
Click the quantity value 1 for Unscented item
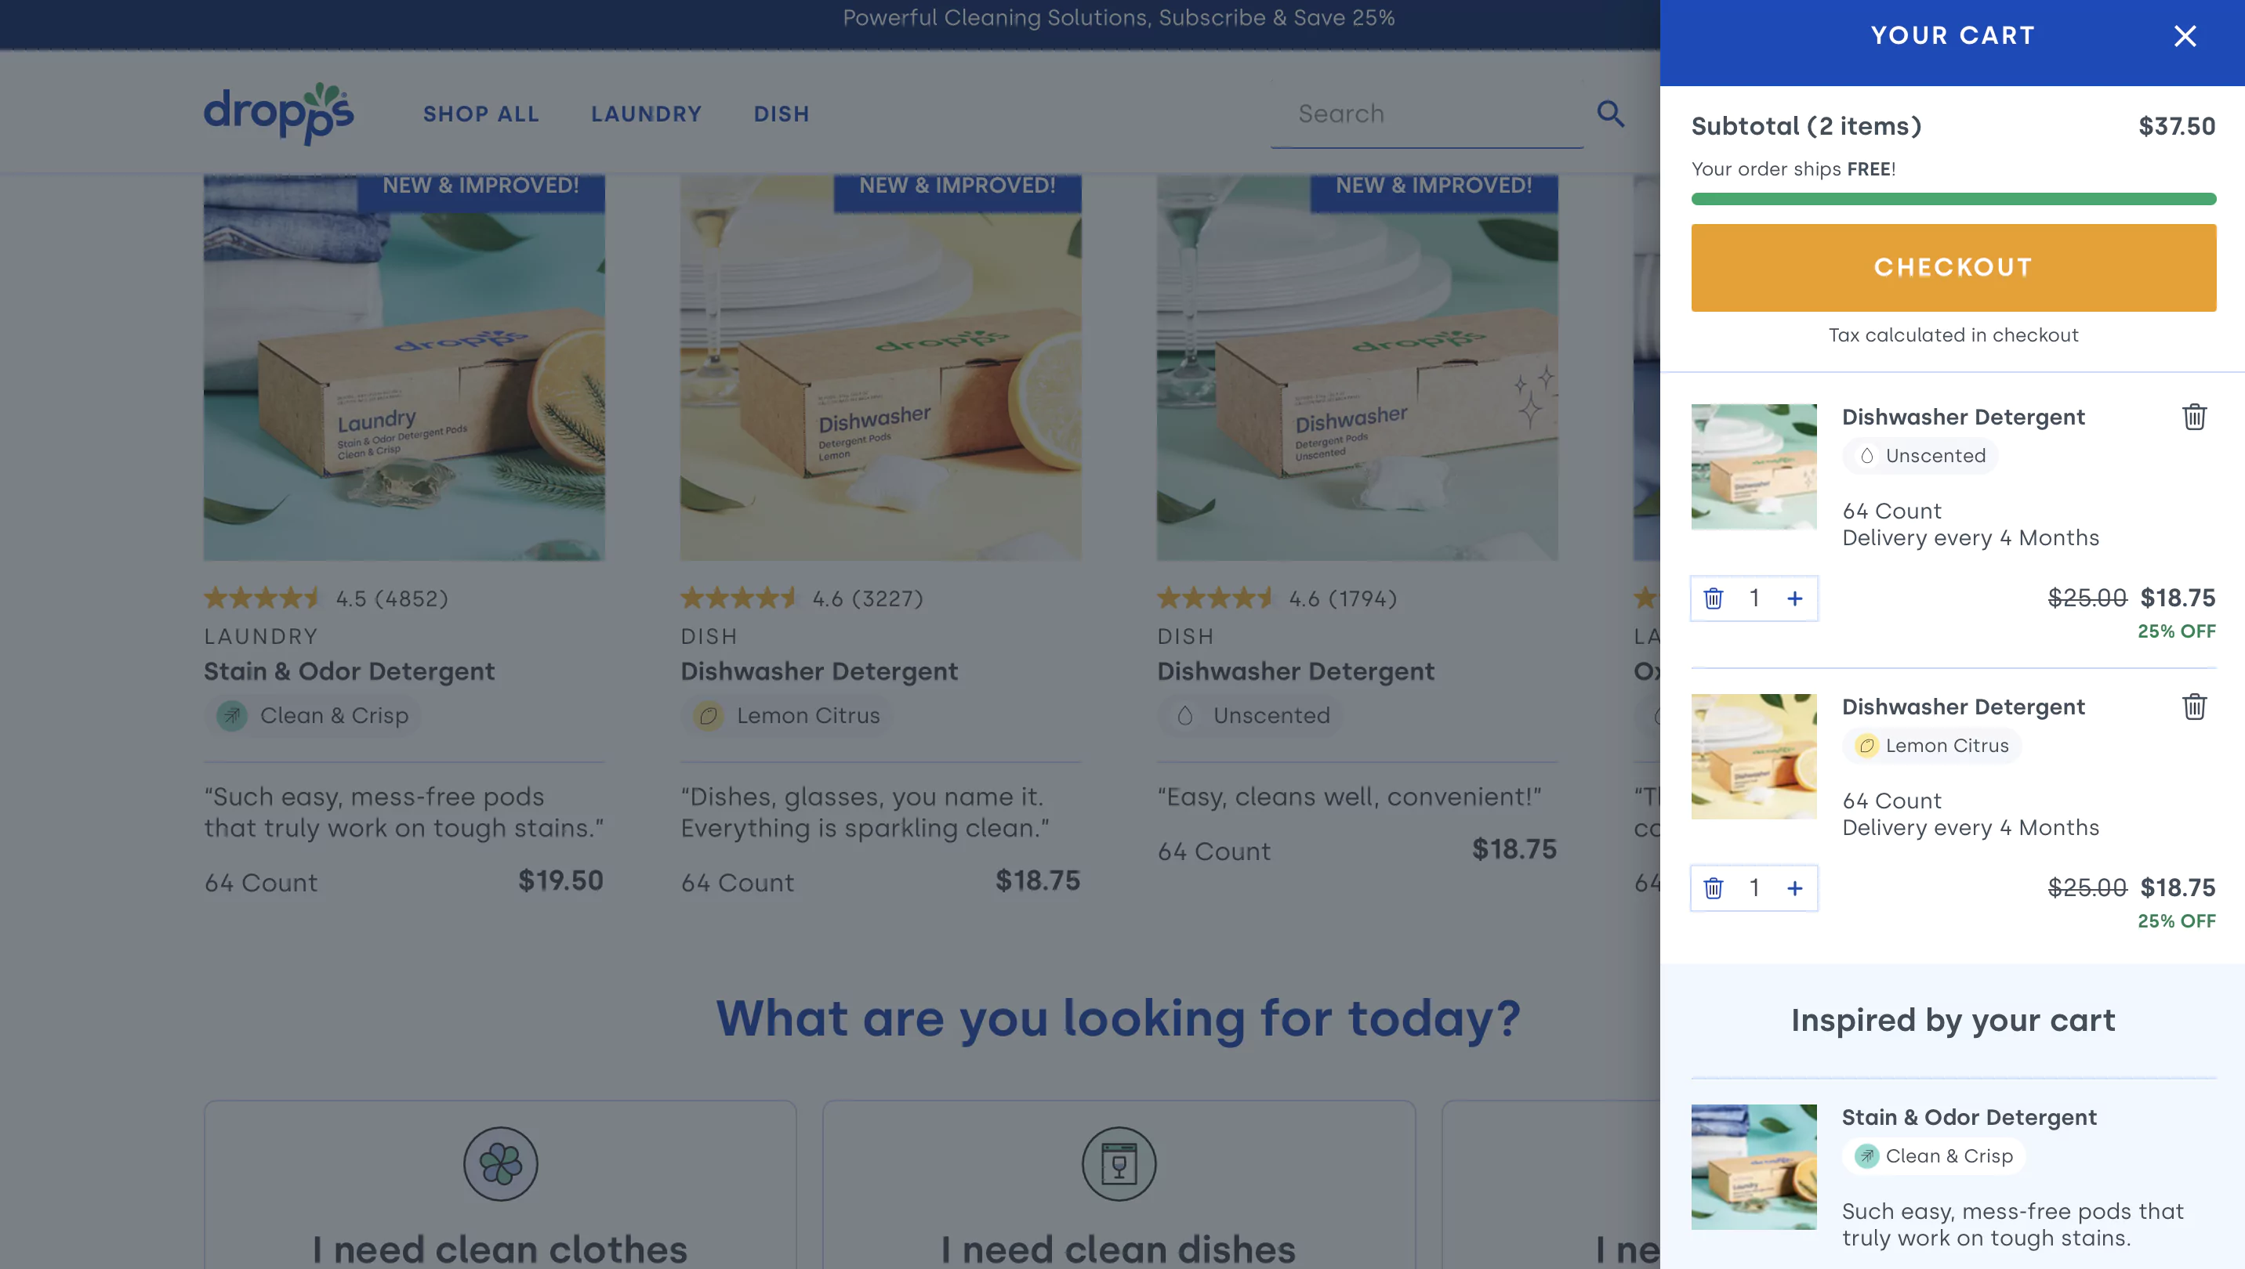coord(1754,598)
